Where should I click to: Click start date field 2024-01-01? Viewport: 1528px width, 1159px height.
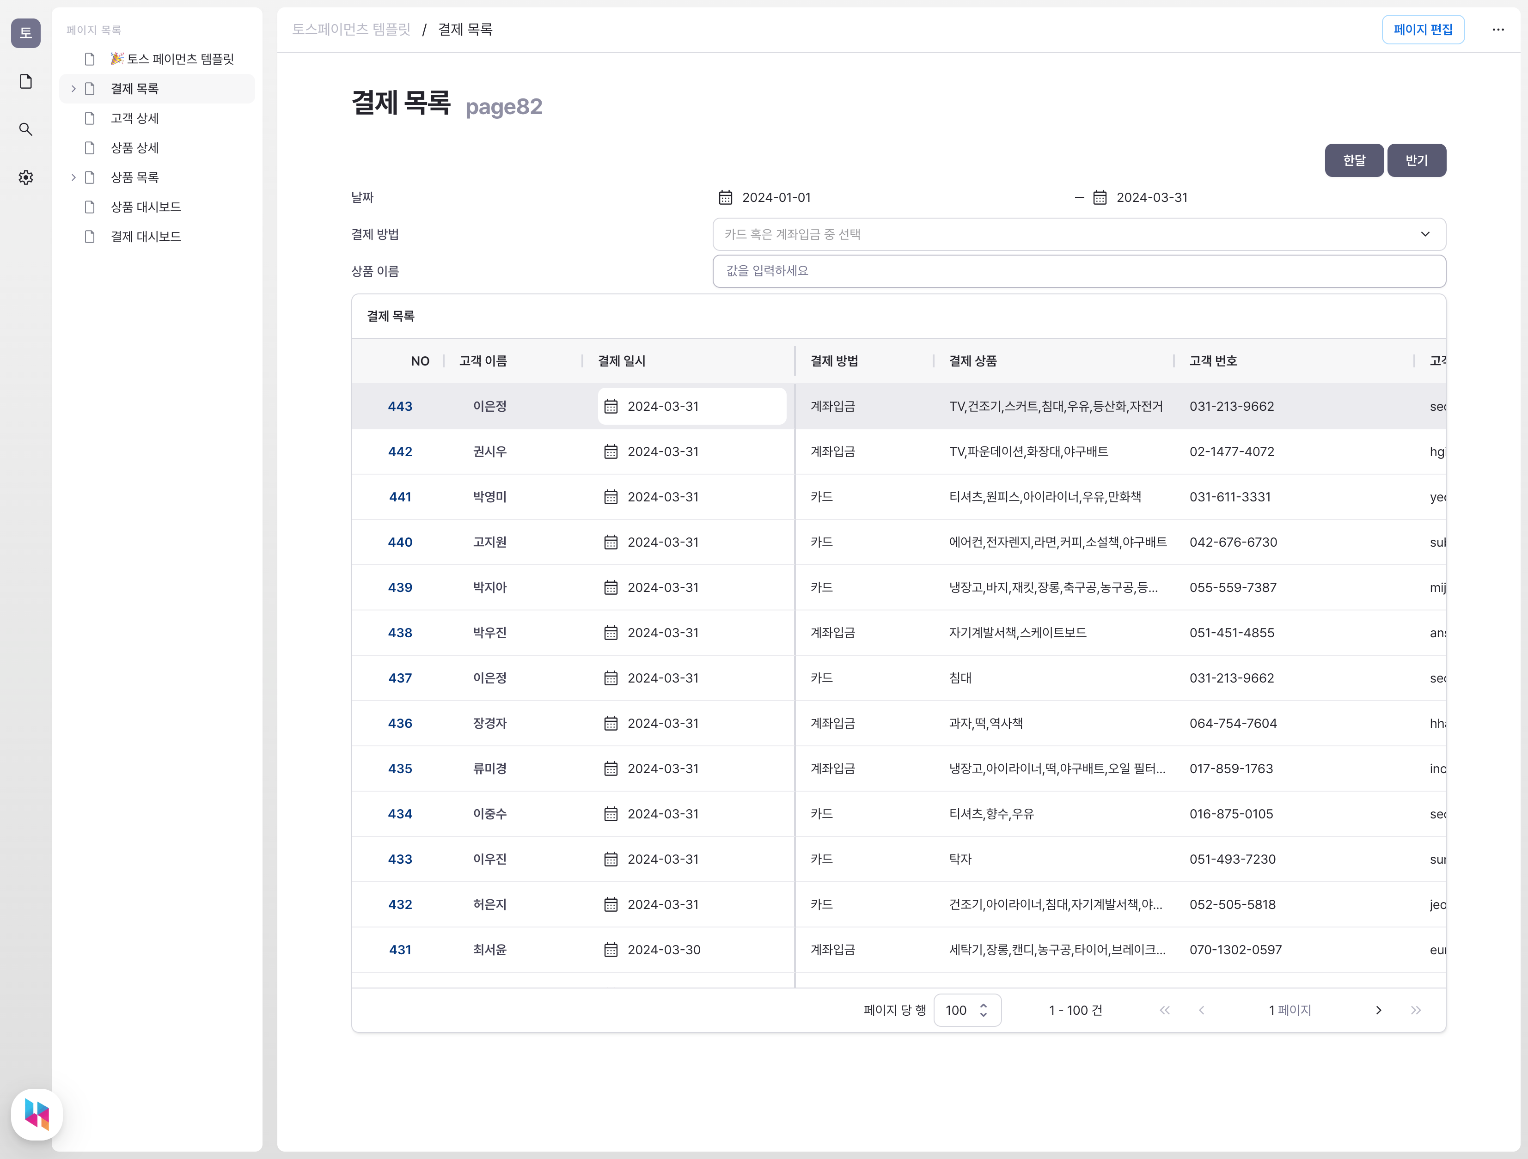point(776,197)
